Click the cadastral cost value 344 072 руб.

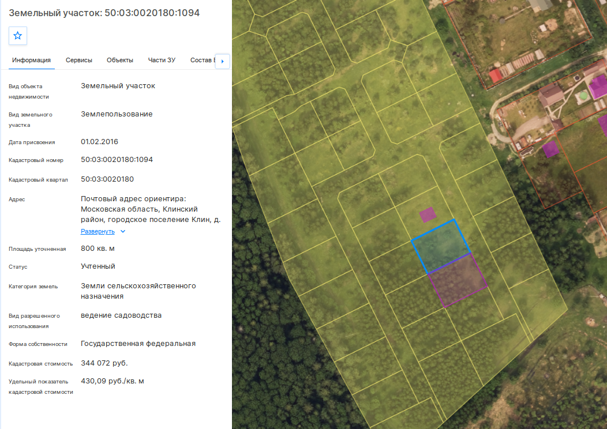pos(104,363)
